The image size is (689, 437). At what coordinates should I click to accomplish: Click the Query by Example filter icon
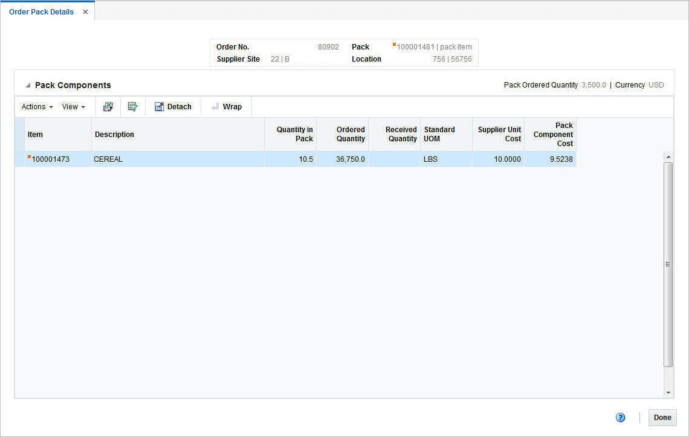coord(133,107)
